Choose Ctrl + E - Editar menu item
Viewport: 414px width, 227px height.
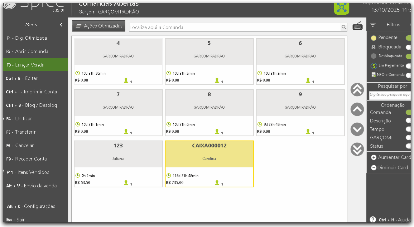(36, 78)
